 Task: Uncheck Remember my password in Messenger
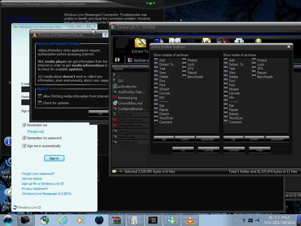coord(24,138)
